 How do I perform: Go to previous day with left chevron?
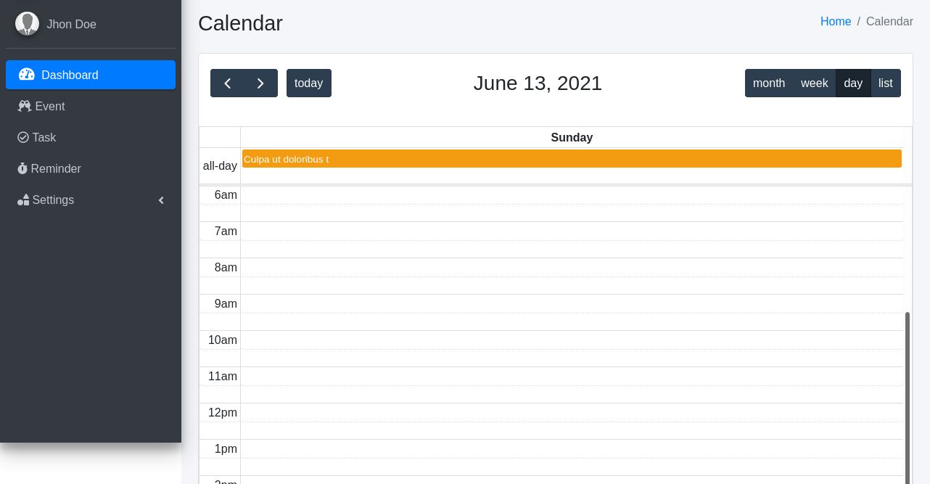(x=227, y=83)
